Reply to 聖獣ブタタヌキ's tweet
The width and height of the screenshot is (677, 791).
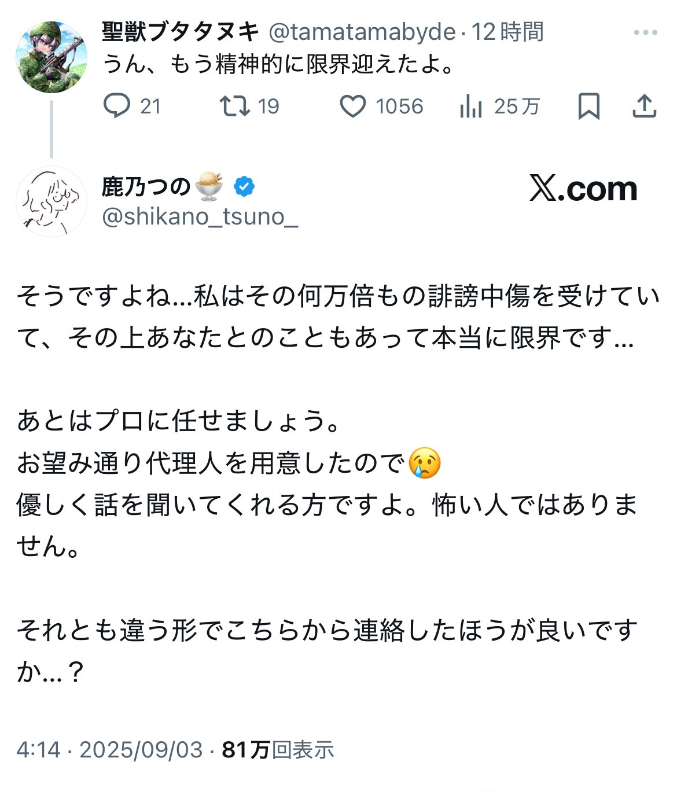117,106
